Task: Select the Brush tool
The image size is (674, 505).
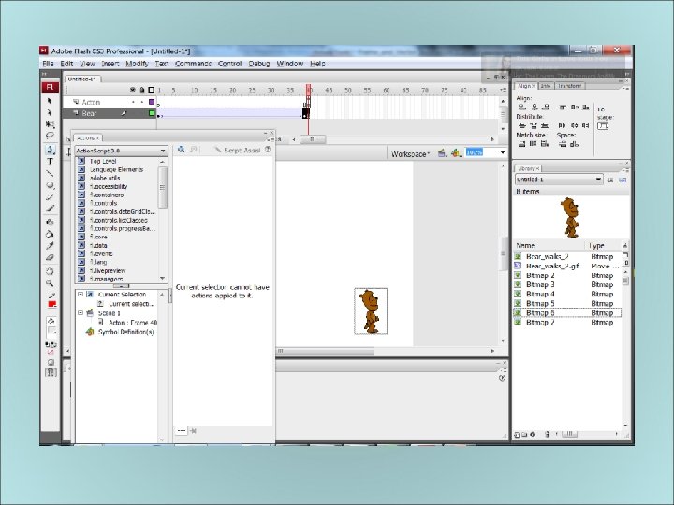Action: tap(50, 209)
